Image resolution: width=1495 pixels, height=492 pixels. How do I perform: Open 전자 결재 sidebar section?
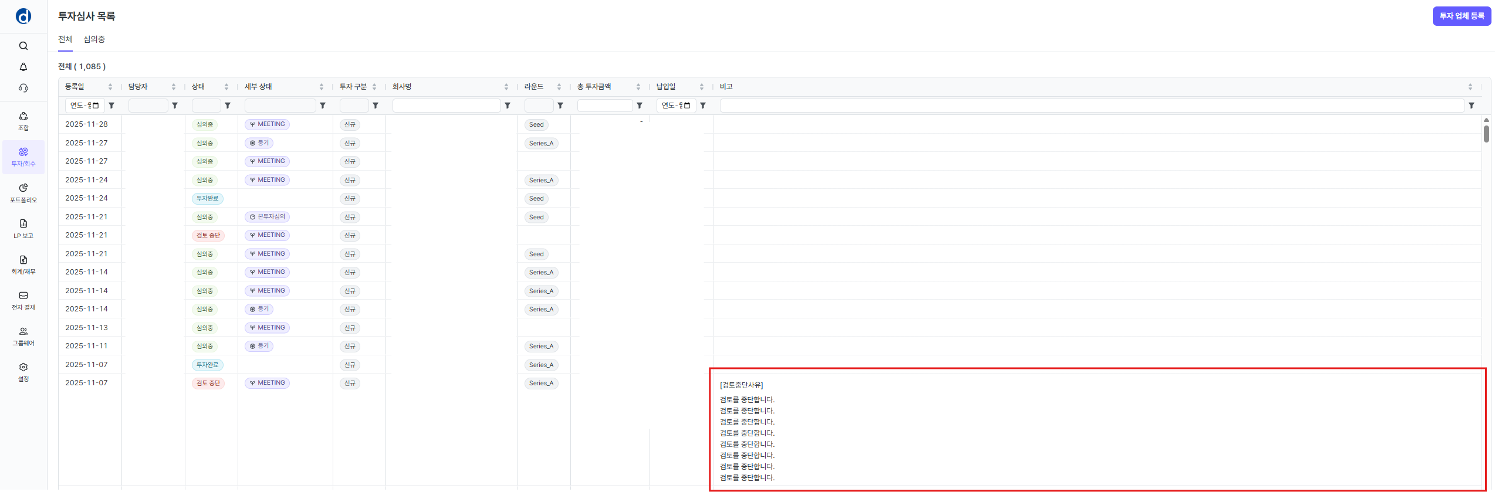click(x=23, y=300)
